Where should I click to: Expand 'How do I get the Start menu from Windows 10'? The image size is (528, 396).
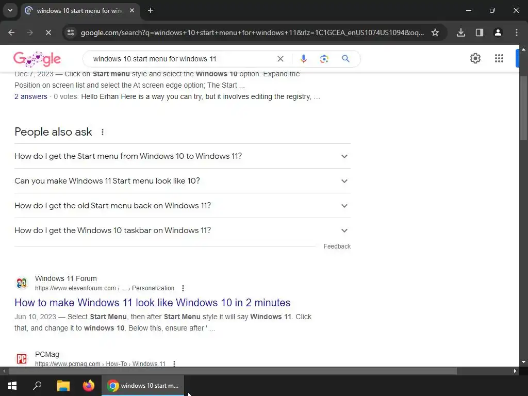(x=183, y=156)
